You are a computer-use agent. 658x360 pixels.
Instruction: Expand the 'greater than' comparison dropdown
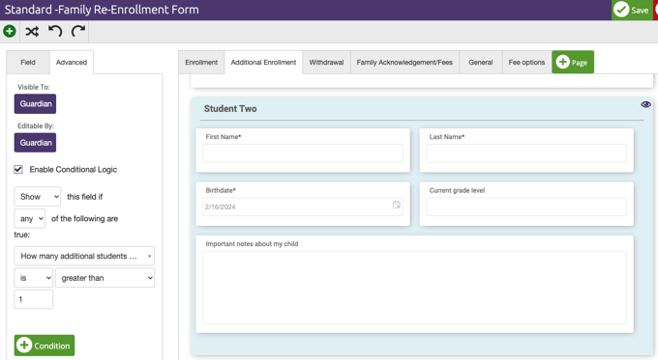(x=105, y=278)
